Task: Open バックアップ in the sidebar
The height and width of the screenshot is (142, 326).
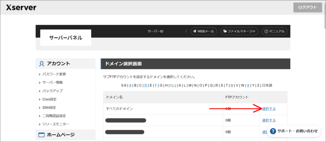Action: pos(53,91)
